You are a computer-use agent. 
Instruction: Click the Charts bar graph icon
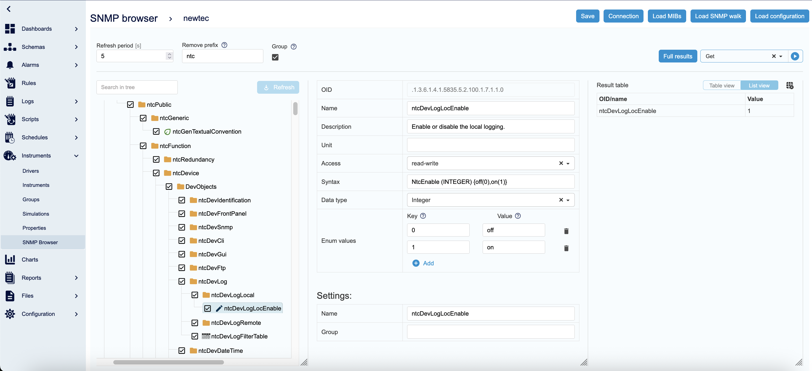[10, 260]
